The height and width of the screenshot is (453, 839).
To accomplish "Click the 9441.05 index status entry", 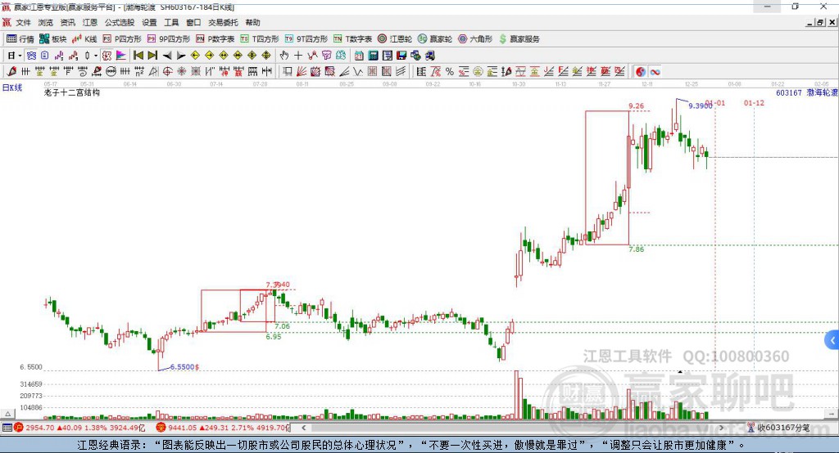I will coord(223,428).
